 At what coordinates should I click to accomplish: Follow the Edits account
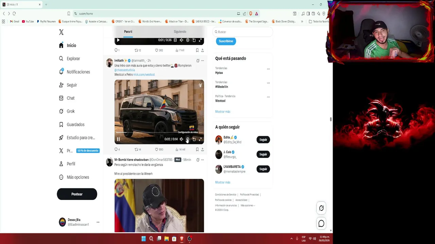click(x=263, y=140)
